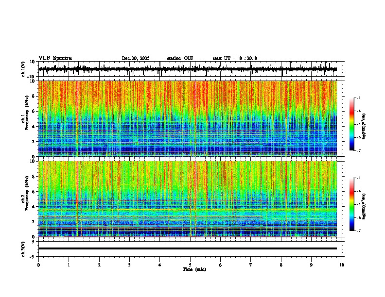The width and height of the screenshot is (385, 297).
Task: Click the "6" tick on the time axis
Action: pos(221,265)
